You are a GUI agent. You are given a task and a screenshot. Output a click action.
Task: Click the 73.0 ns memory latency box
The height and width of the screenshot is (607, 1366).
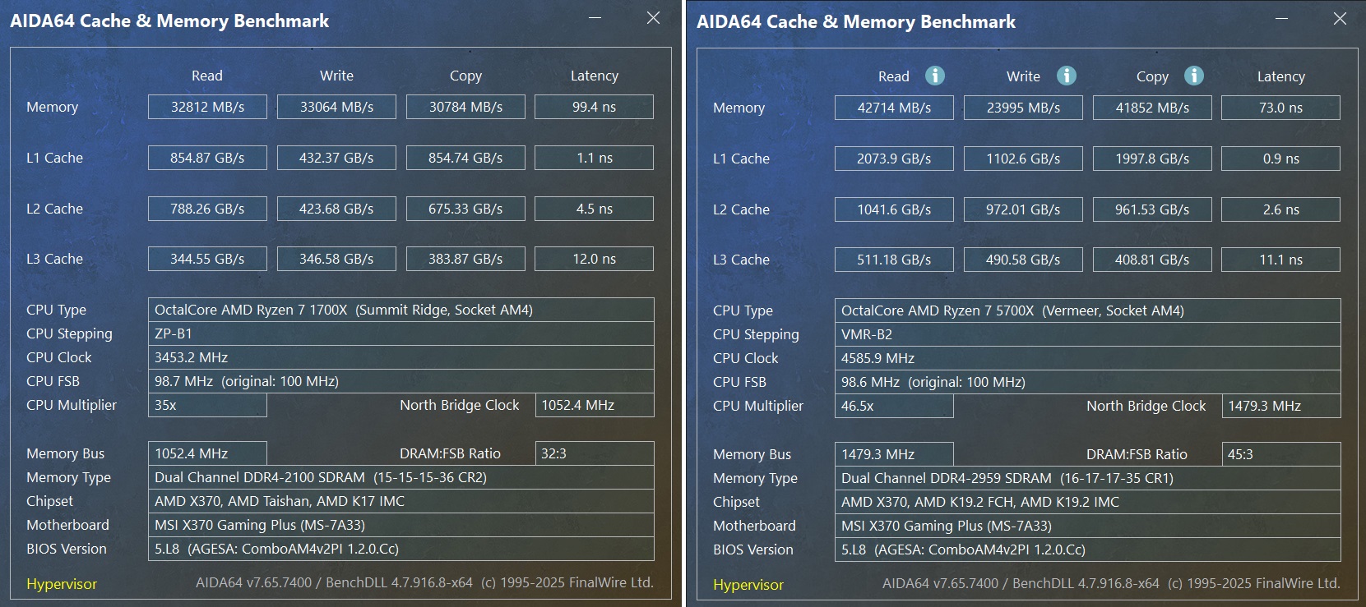[x=1280, y=108]
